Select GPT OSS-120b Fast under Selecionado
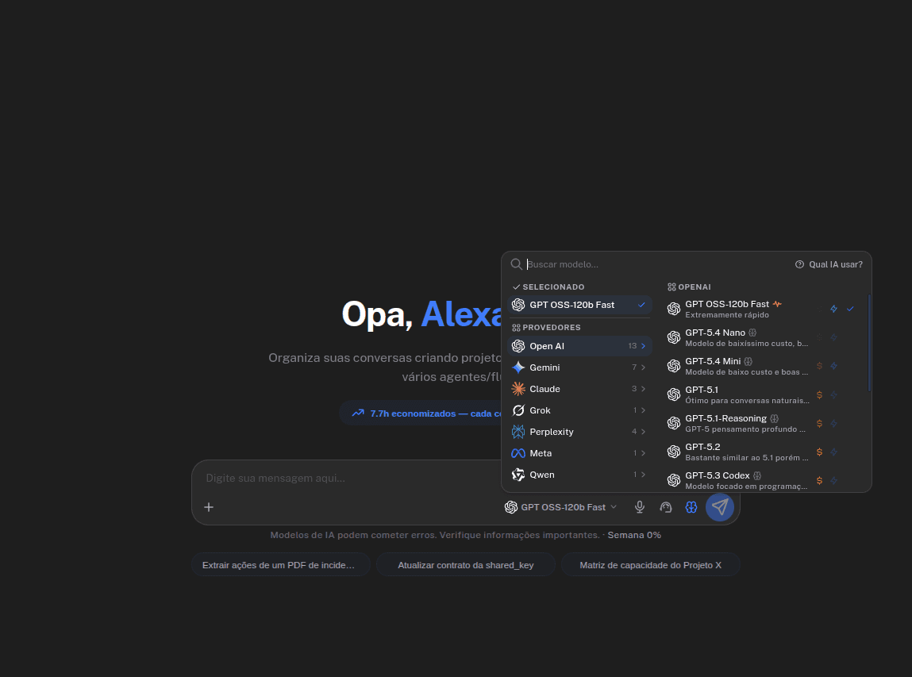Image resolution: width=912 pixels, height=677 pixels. click(x=579, y=305)
